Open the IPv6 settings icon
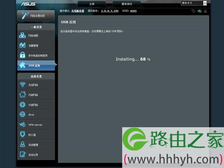 [22, 115]
